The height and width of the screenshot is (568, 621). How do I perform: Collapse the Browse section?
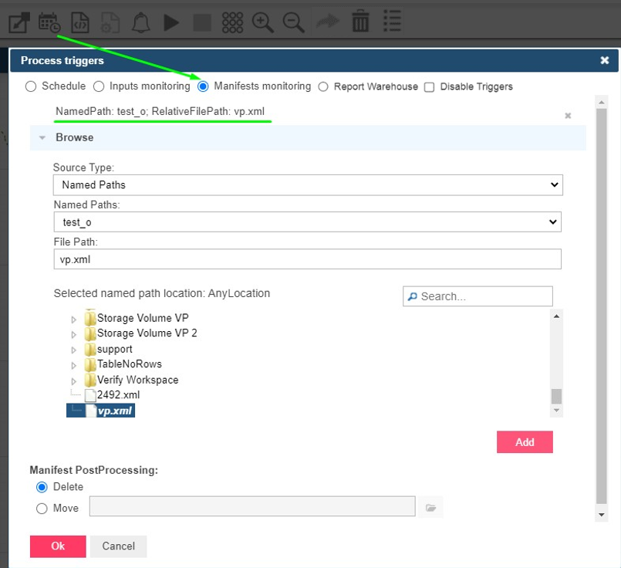click(x=42, y=137)
